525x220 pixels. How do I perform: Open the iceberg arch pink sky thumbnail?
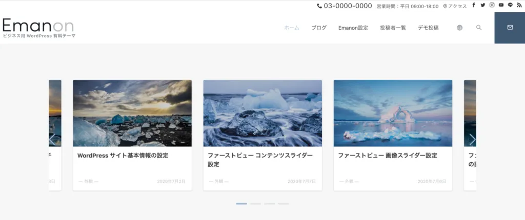point(393,113)
